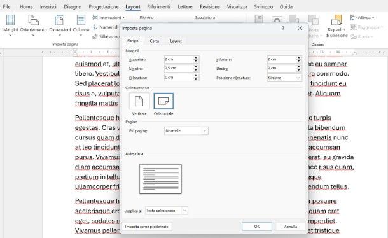388x238 pixels.
Task: Open the Più pagine dropdown
Action: tap(186, 131)
